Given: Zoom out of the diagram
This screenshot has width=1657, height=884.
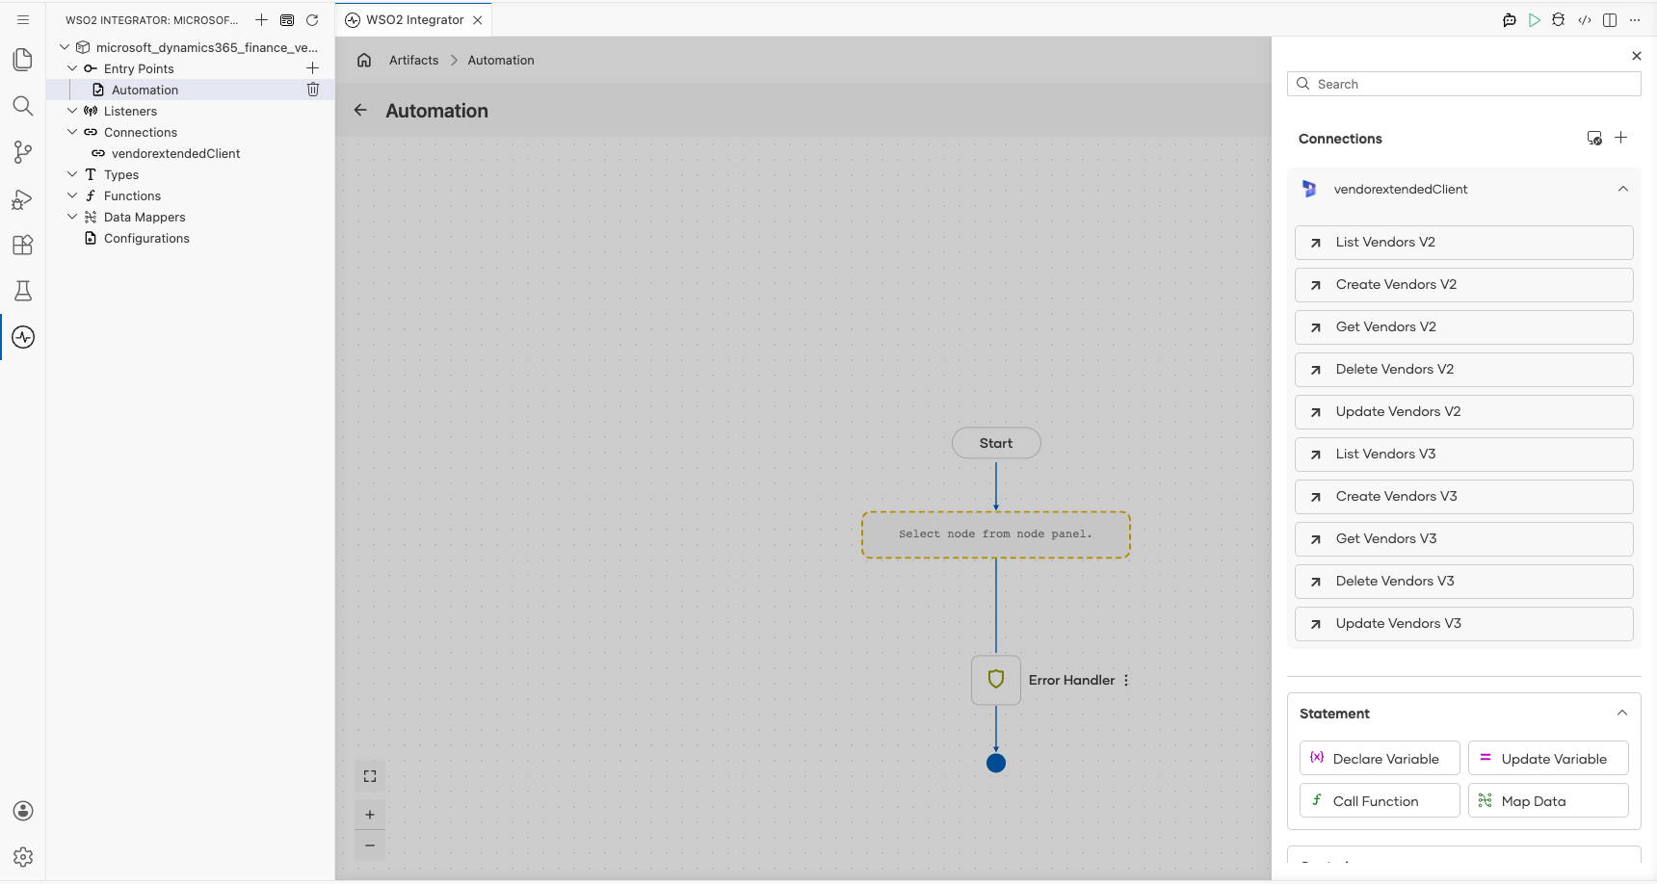Looking at the screenshot, I should (x=370, y=845).
